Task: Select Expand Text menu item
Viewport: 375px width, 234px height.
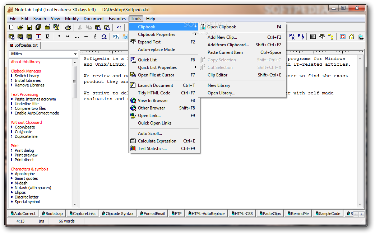Action: (x=163, y=42)
